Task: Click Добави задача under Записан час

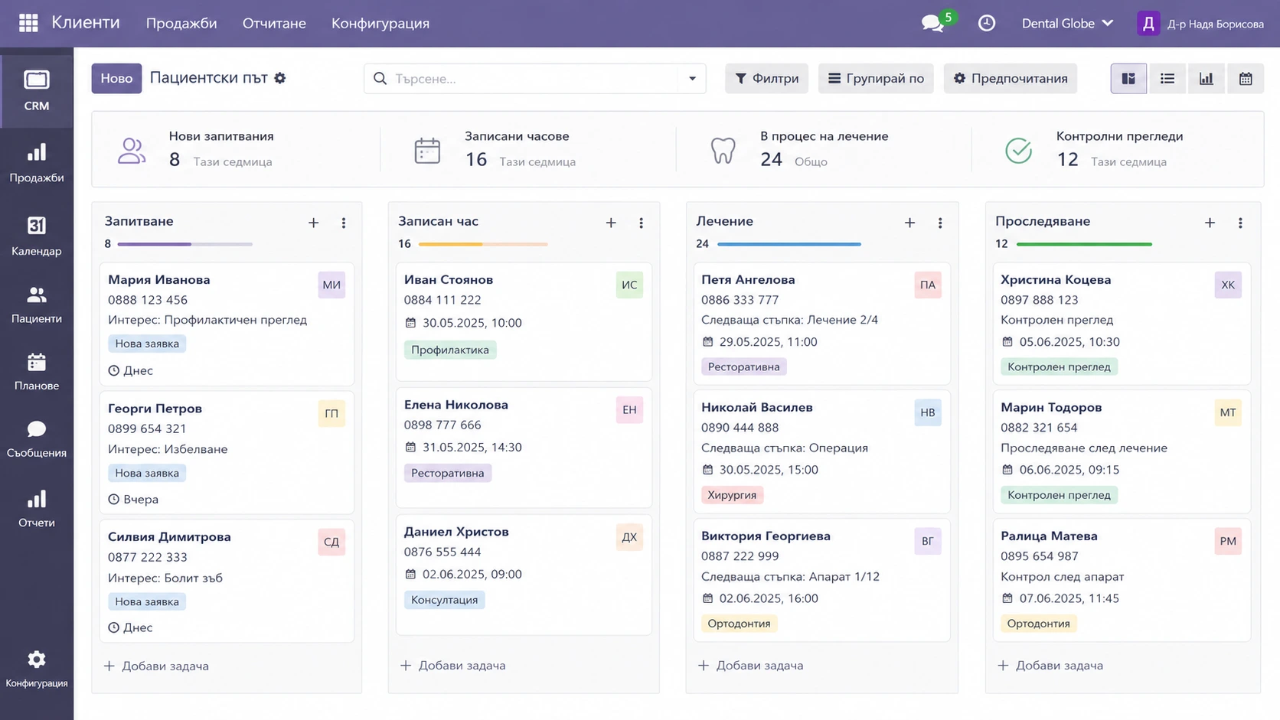Action: click(453, 666)
